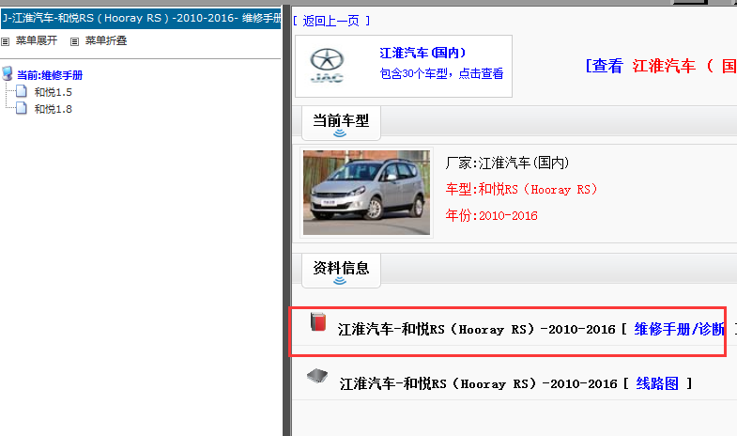Collapse arrow under 当前车型 tab
The width and height of the screenshot is (737, 436).
coord(340,133)
